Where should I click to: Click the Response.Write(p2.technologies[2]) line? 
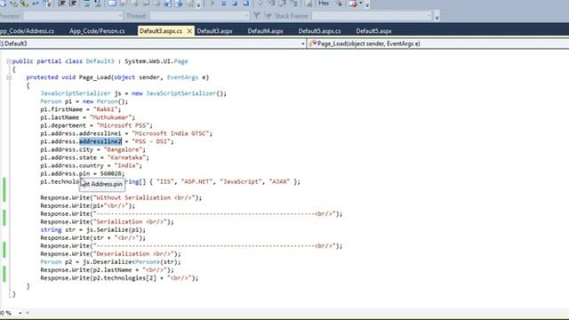coord(119,278)
